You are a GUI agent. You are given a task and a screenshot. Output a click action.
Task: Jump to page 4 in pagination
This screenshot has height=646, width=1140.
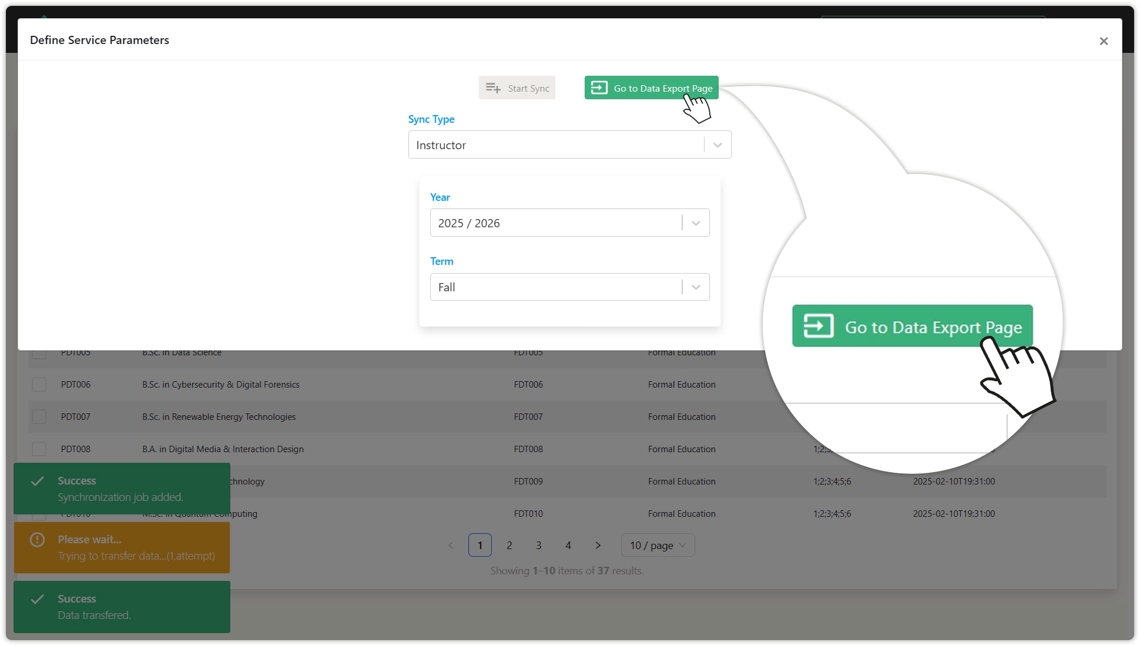pos(568,546)
